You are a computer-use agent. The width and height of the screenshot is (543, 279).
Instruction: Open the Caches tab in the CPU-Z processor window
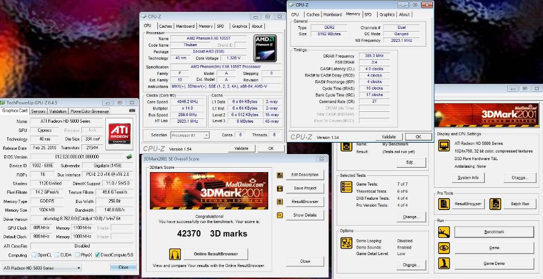pos(166,26)
